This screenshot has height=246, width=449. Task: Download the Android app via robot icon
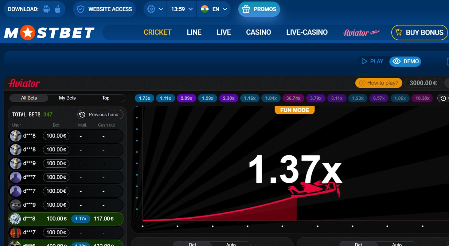click(x=46, y=9)
